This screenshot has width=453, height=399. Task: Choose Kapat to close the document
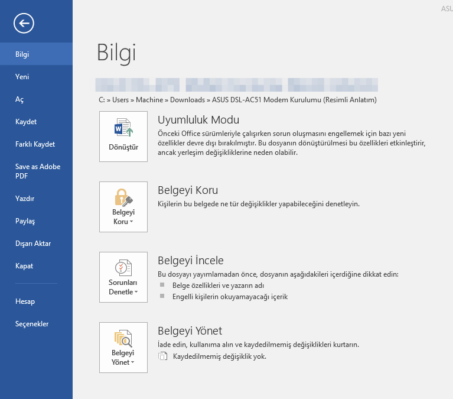36,266
